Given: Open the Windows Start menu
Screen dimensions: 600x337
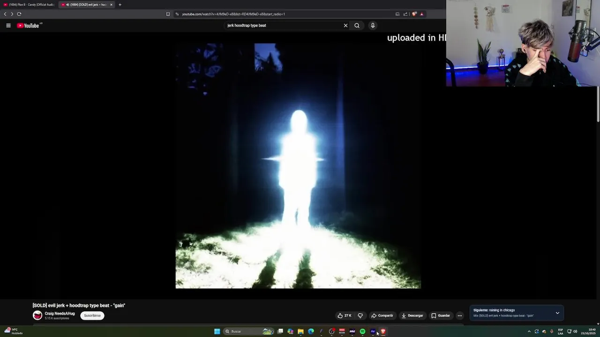Looking at the screenshot, I should coord(217,331).
